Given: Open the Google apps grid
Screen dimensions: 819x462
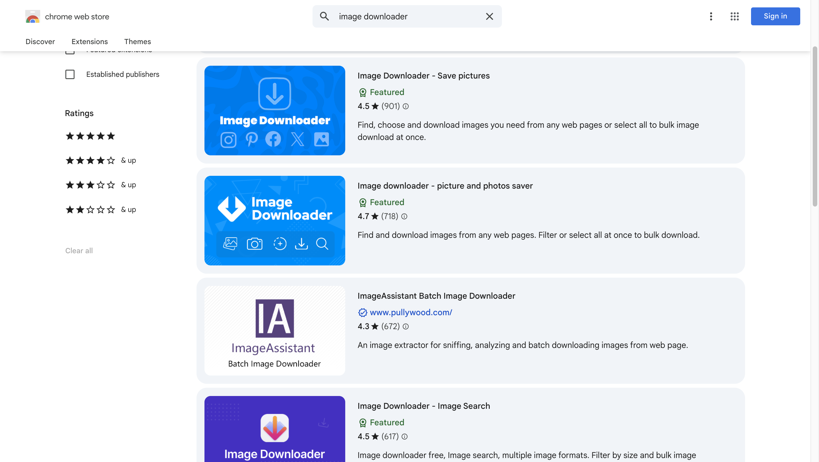Looking at the screenshot, I should 735,16.
